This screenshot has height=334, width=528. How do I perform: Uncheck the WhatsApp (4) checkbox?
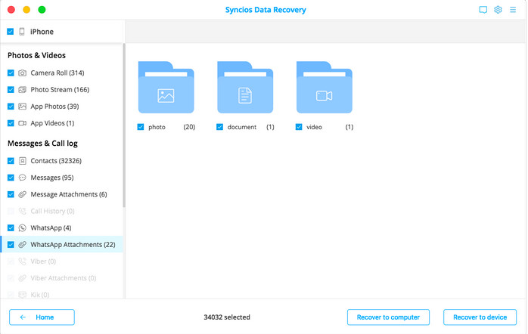coord(11,228)
